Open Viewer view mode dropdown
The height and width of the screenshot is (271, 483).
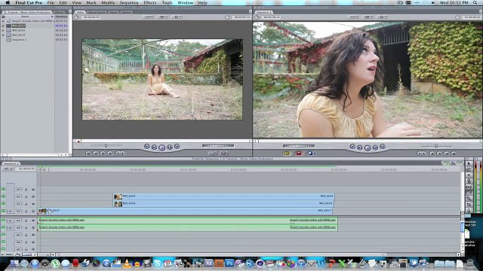point(177,17)
